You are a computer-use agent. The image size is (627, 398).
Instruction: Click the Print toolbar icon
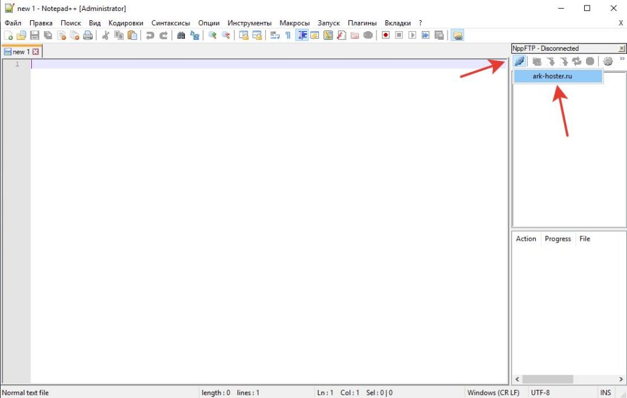pyautogui.click(x=88, y=35)
